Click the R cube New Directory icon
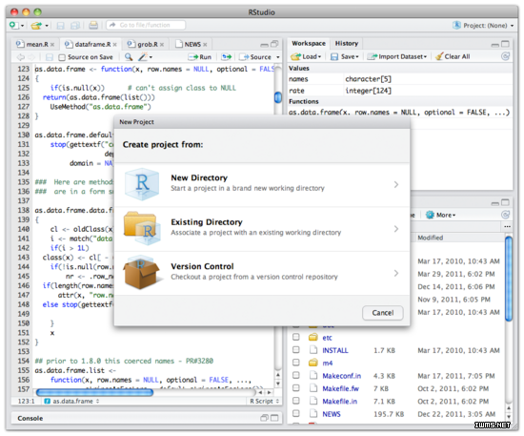The width and height of the screenshot is (524, 436). [x=142, y=184]
